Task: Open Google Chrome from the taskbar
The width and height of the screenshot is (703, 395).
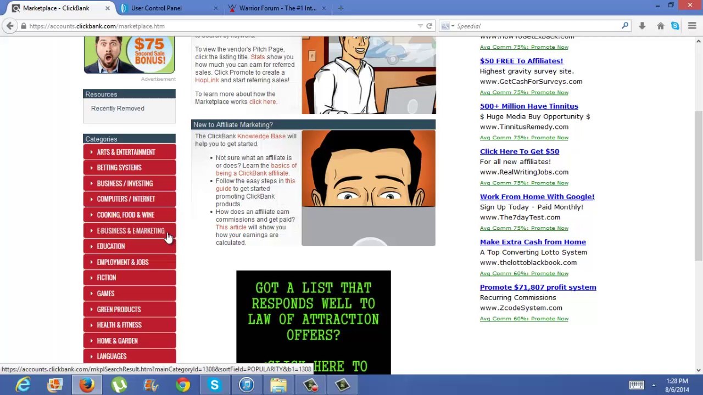Action: coord(182,385)
